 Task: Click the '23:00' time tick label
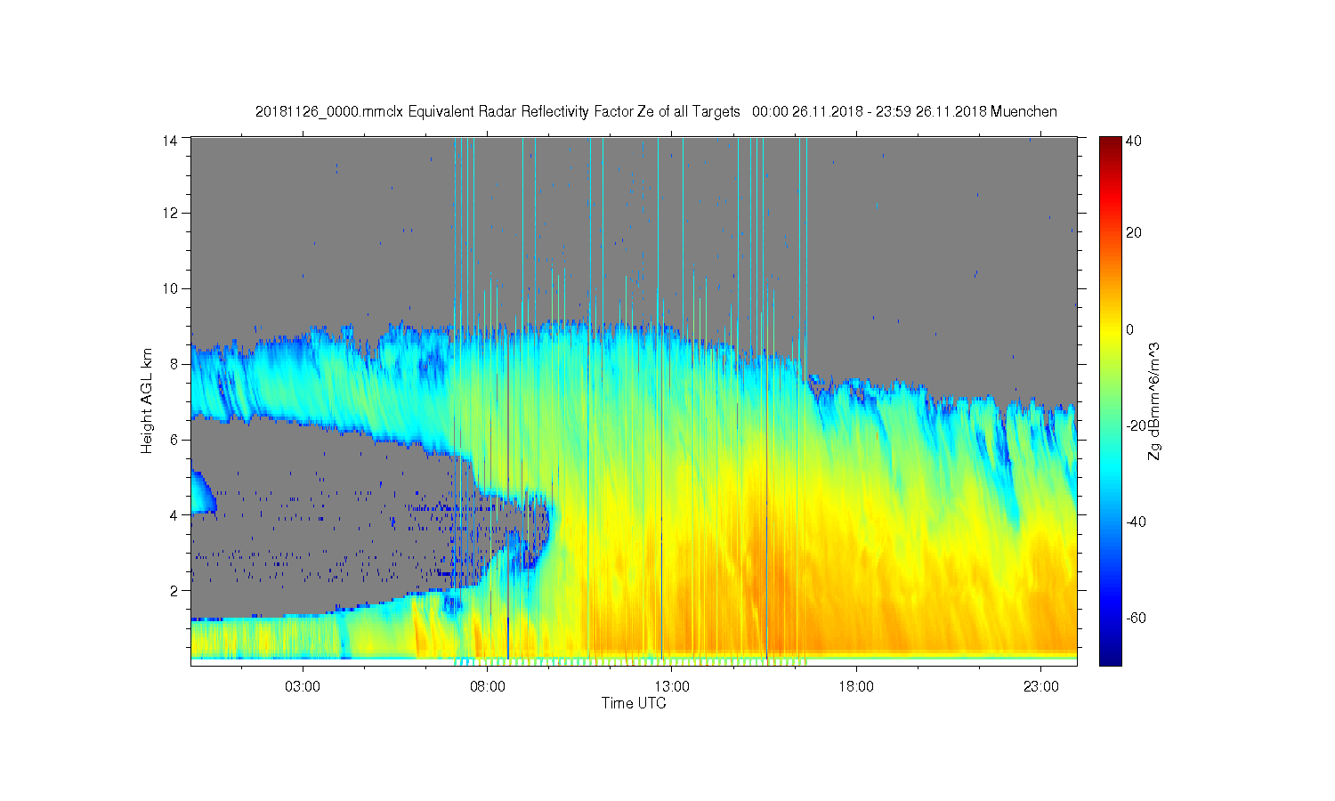[x=1041, y=687]
